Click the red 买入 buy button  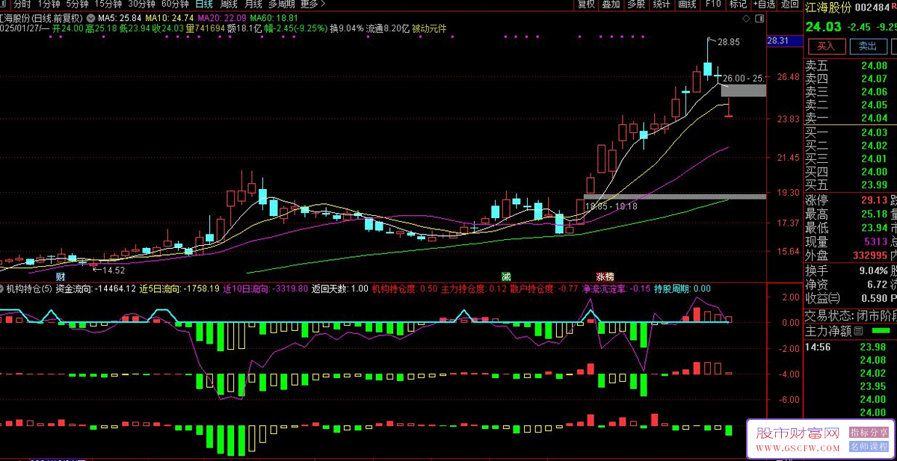click(x=825, y=46)
